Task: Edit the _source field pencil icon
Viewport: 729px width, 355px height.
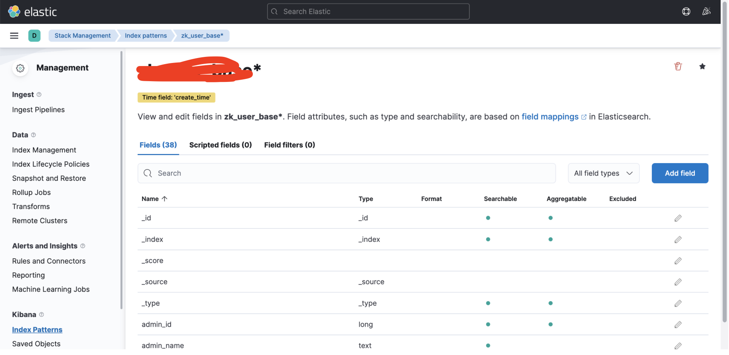Action: click(678, 282)
